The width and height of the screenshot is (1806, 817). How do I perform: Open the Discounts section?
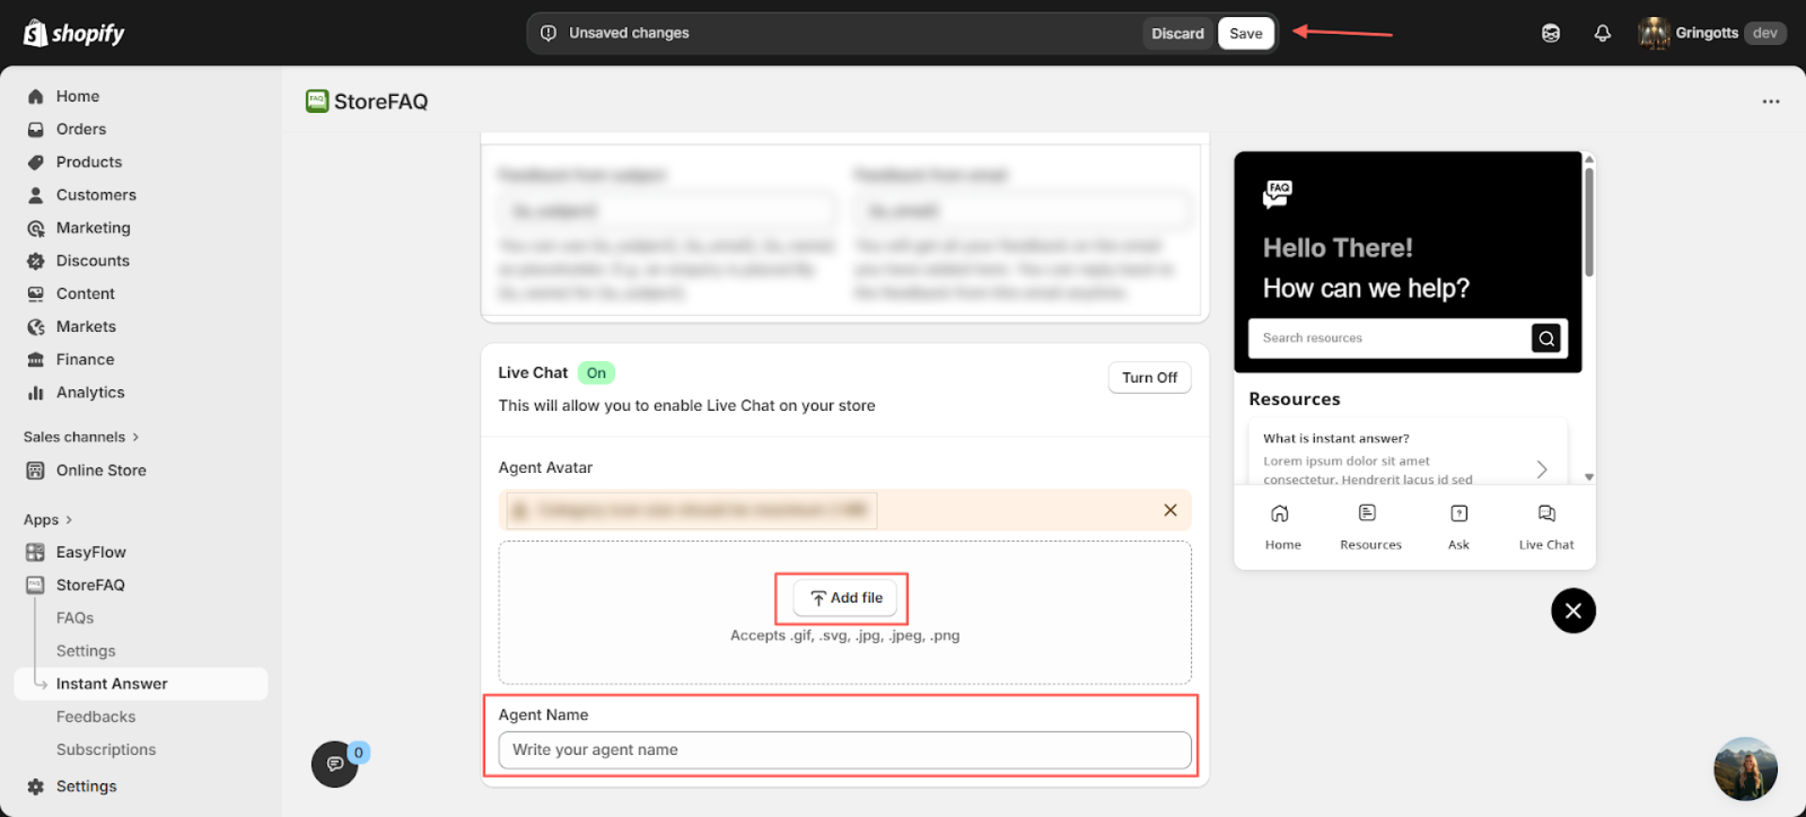(92, 260)
